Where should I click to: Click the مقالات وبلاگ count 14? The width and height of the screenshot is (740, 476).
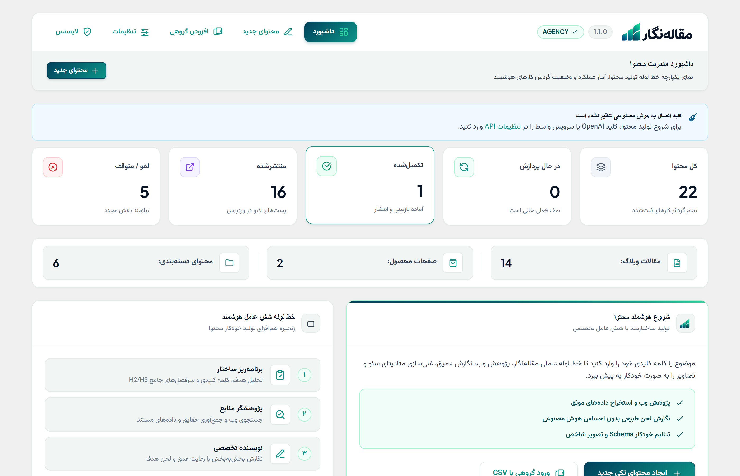pos(506,263)
